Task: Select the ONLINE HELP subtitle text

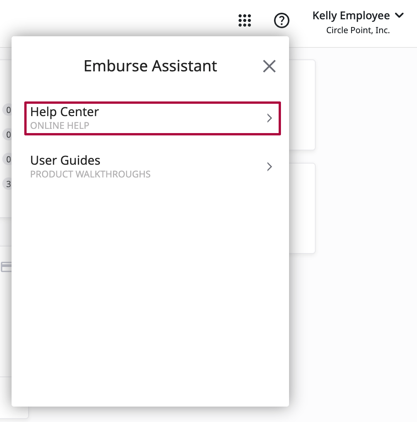Action: [60, 126]
